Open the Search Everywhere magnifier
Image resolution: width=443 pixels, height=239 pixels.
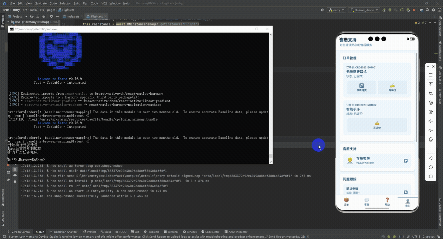pos(427,10)
